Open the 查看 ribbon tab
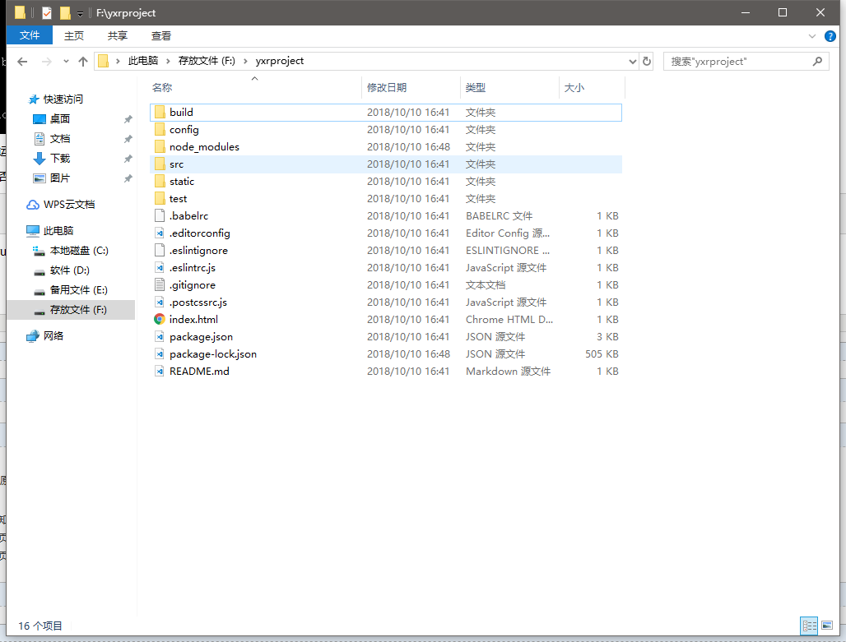Image resolution: width=846 pixels, height=642 pixels. (161, 35)
